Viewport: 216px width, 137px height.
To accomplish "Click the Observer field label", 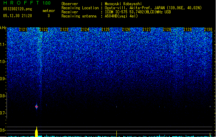I will [x=70, y=4].
